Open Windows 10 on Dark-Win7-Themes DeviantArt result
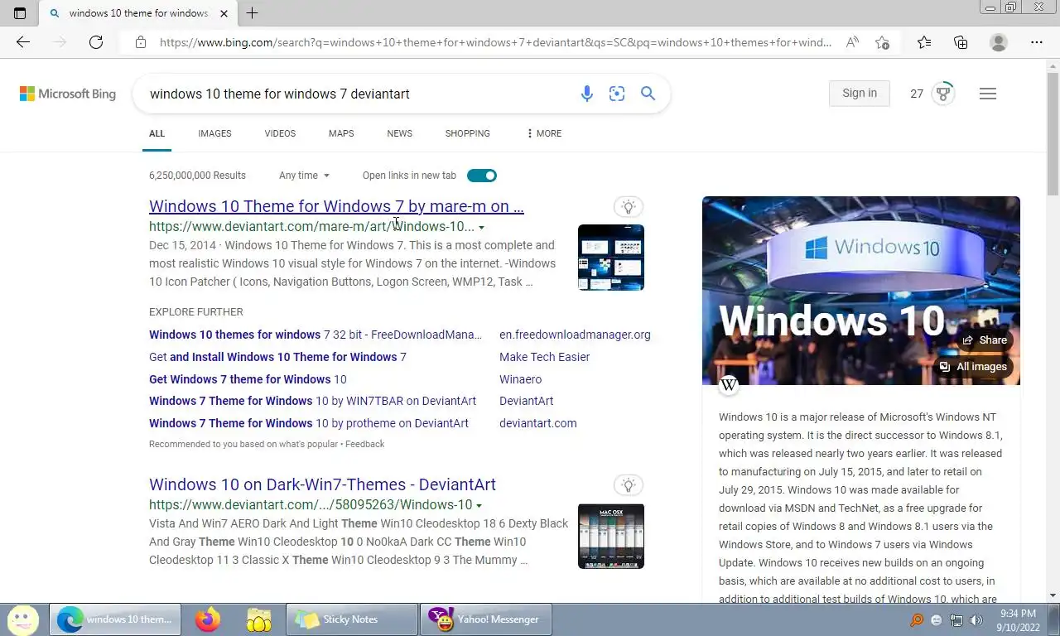1060x636 pixels. pyautogui.click(x=322, y=484)
